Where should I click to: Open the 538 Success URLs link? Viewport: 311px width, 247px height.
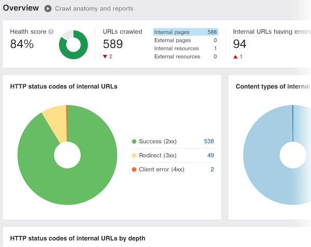pyautogui.click(x=209, y=142)
